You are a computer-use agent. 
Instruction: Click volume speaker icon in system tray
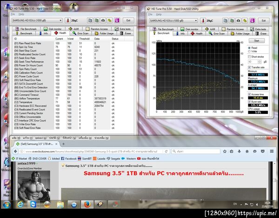257,205
